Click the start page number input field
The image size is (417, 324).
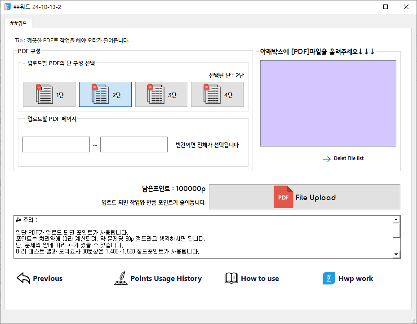56,144
